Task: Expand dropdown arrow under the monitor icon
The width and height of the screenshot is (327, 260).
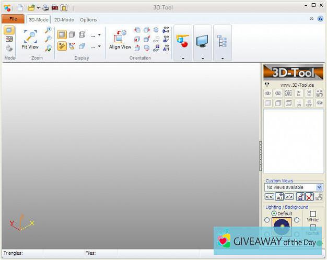Action: [x=202, y=58]
